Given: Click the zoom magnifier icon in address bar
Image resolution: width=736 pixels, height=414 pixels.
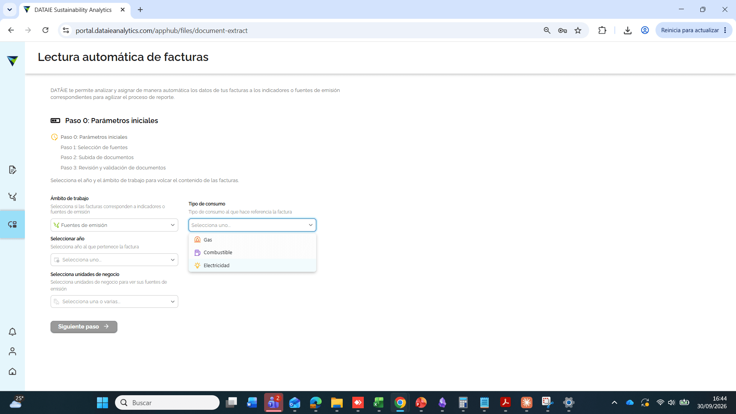Looking at the screenshot, I should tap(547, 30).
